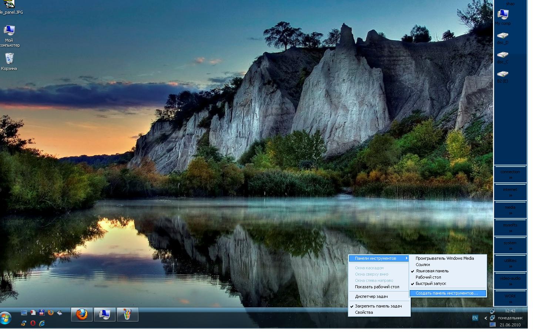Toggle Закрепить панель задач lock option
Viewport: 533px width, 333px height.
pos(378,306)
